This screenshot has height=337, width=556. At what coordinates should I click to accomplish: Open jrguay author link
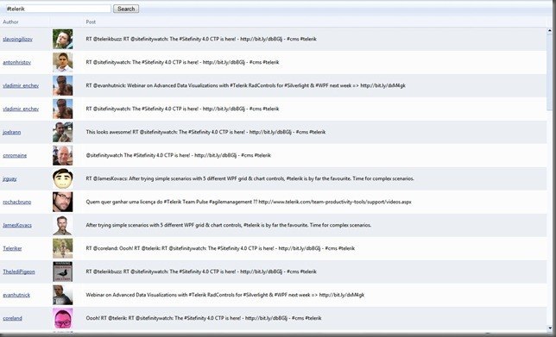point(9,178)
